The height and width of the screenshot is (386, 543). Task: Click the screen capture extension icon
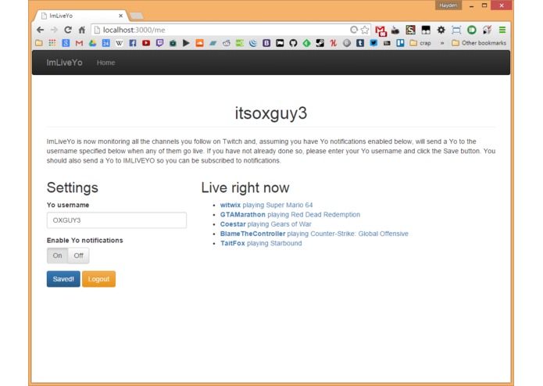pyautogui.click(x=456, y=30)
